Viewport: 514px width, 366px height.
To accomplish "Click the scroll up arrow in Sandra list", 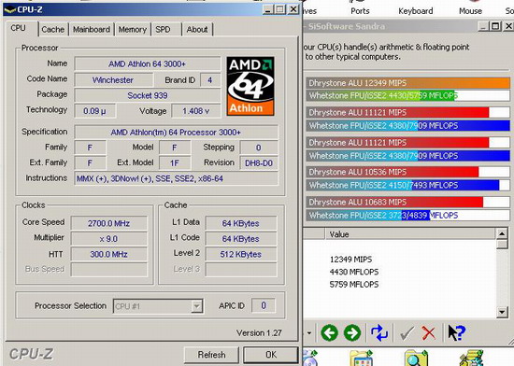I will click(x=502, y=233).
